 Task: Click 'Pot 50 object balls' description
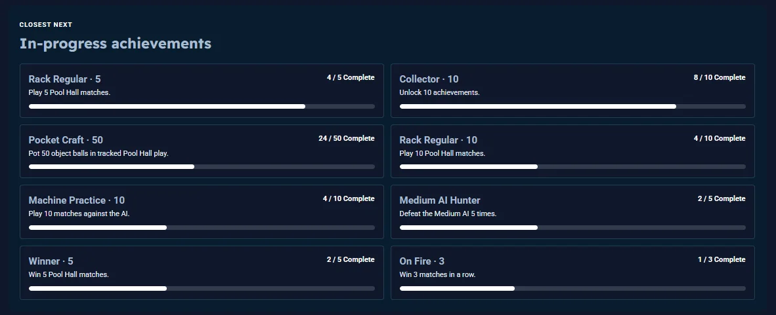point(98,153)
